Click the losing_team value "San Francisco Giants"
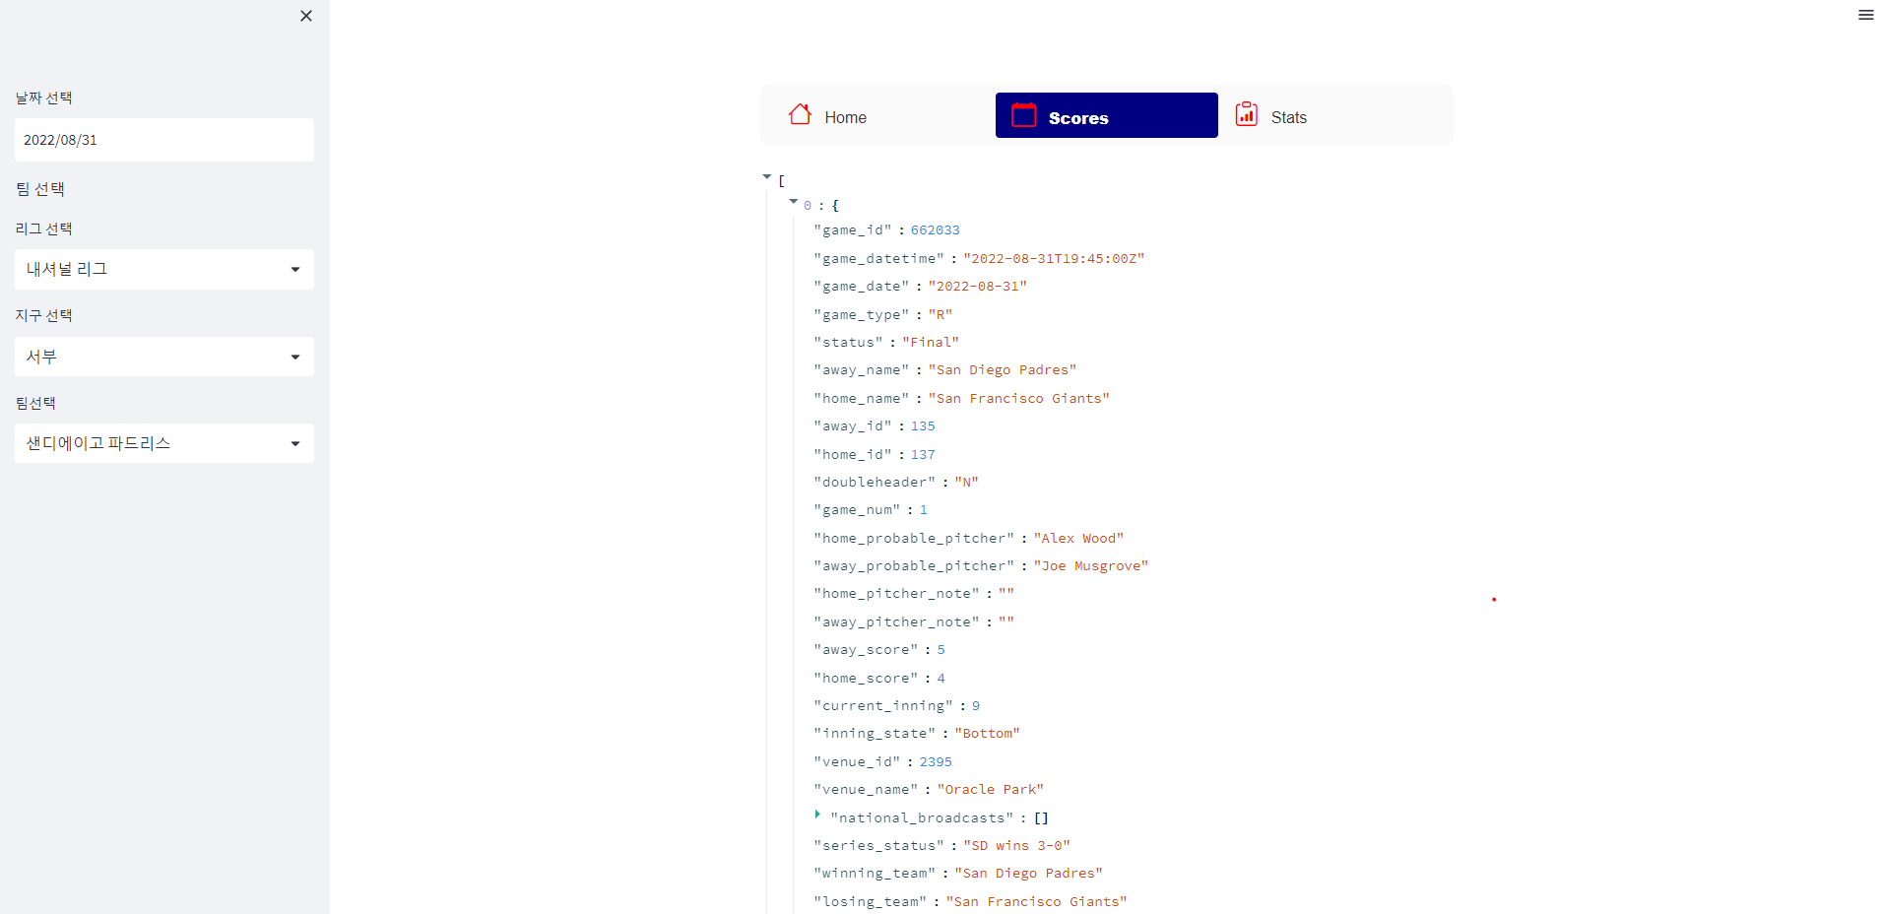Screen dimensions: 1881x914 coord(1036,902)
